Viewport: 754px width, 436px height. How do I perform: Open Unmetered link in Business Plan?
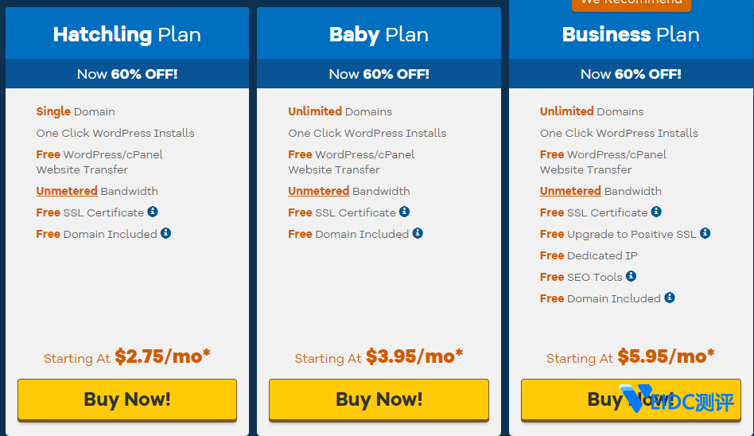pyautogui.click(x=570, y=191)
